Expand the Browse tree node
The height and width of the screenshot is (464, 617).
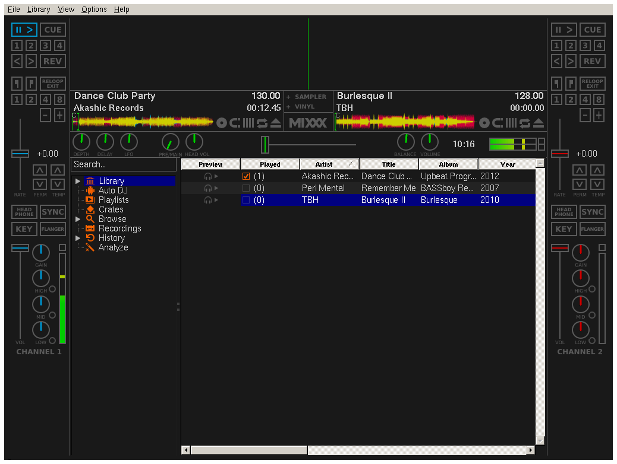pos(78,219)
